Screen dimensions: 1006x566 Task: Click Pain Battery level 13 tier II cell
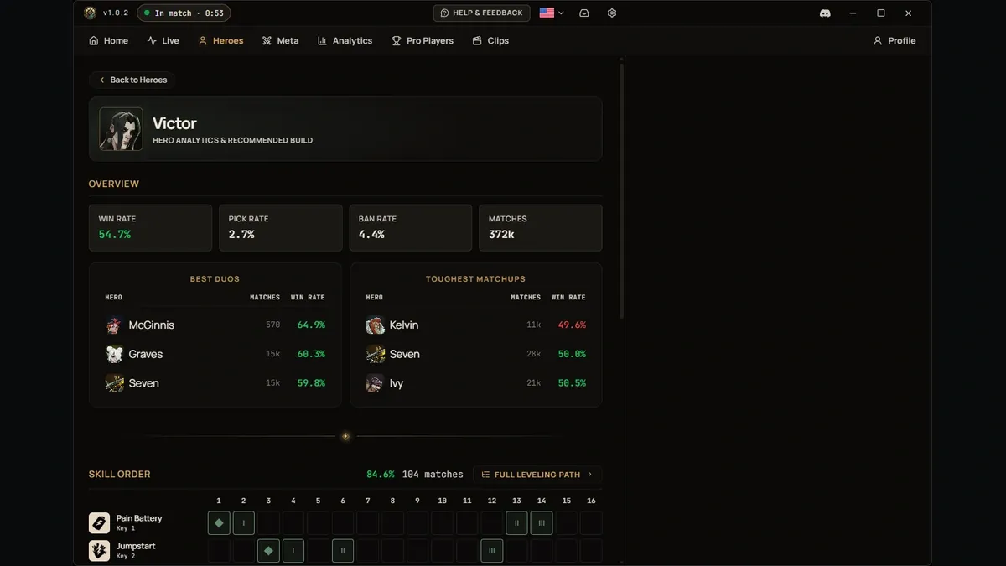tap(516, 523)
